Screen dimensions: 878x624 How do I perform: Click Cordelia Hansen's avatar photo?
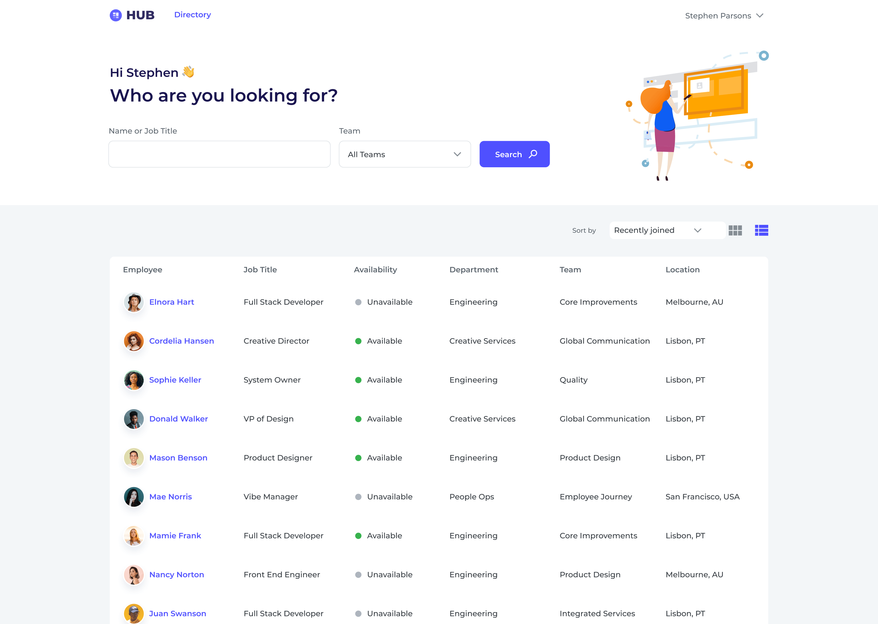point(134,341)
